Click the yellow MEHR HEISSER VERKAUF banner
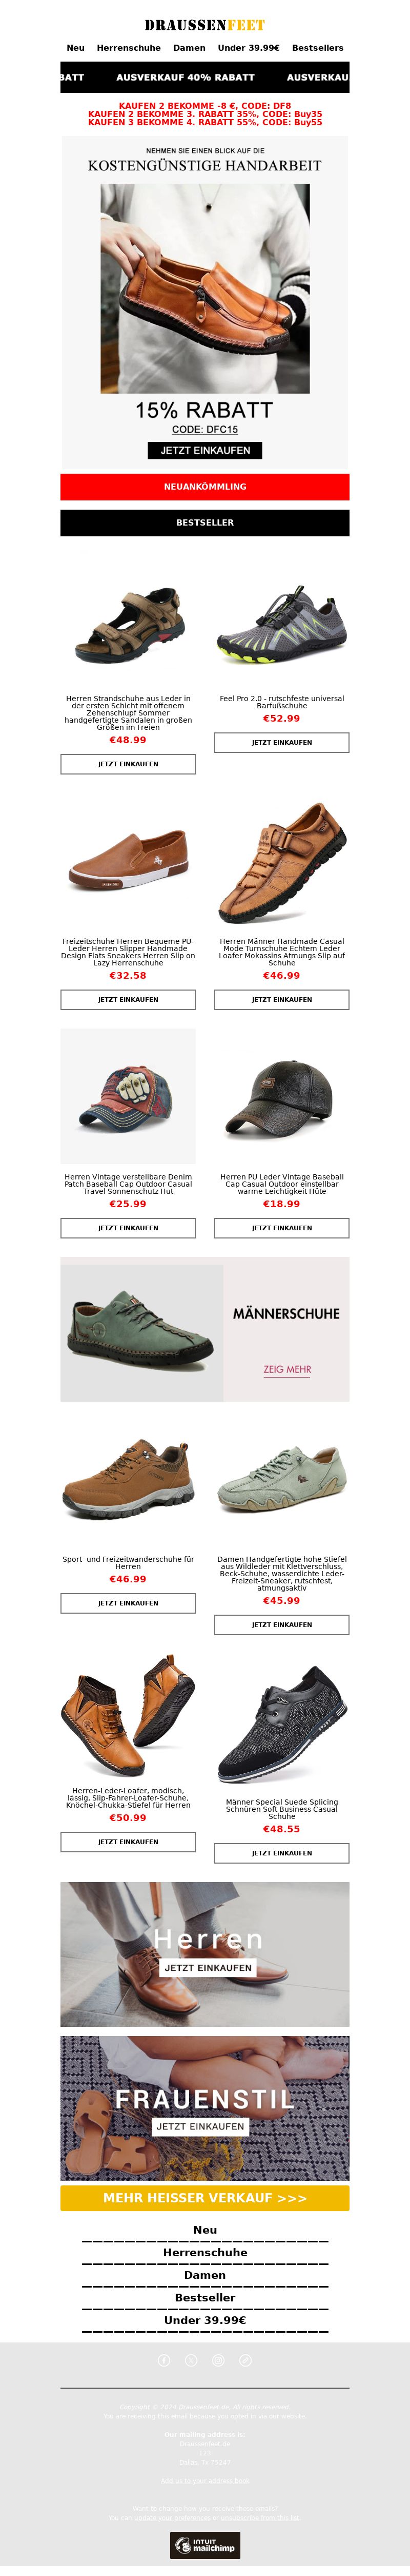410x2576 pixels. [x=204, y=2198]
